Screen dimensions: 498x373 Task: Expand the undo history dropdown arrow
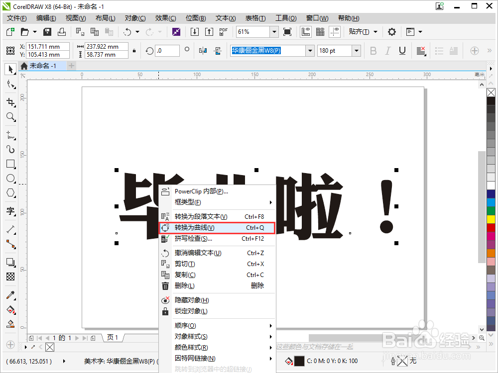click(137, 32)
